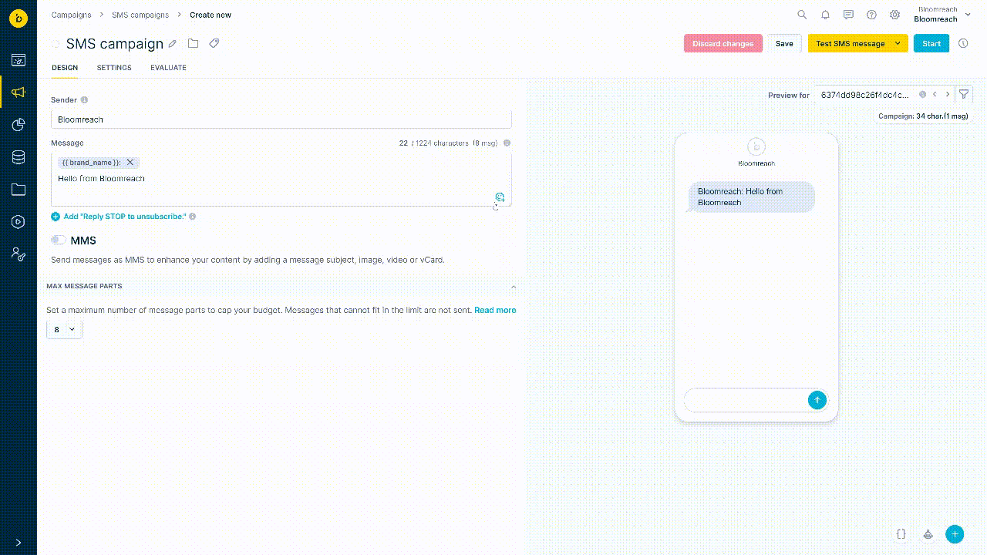Click the folder icon next to campaign title
The width and height of the screenshot is (987, 555).
(x=193, y=43)
